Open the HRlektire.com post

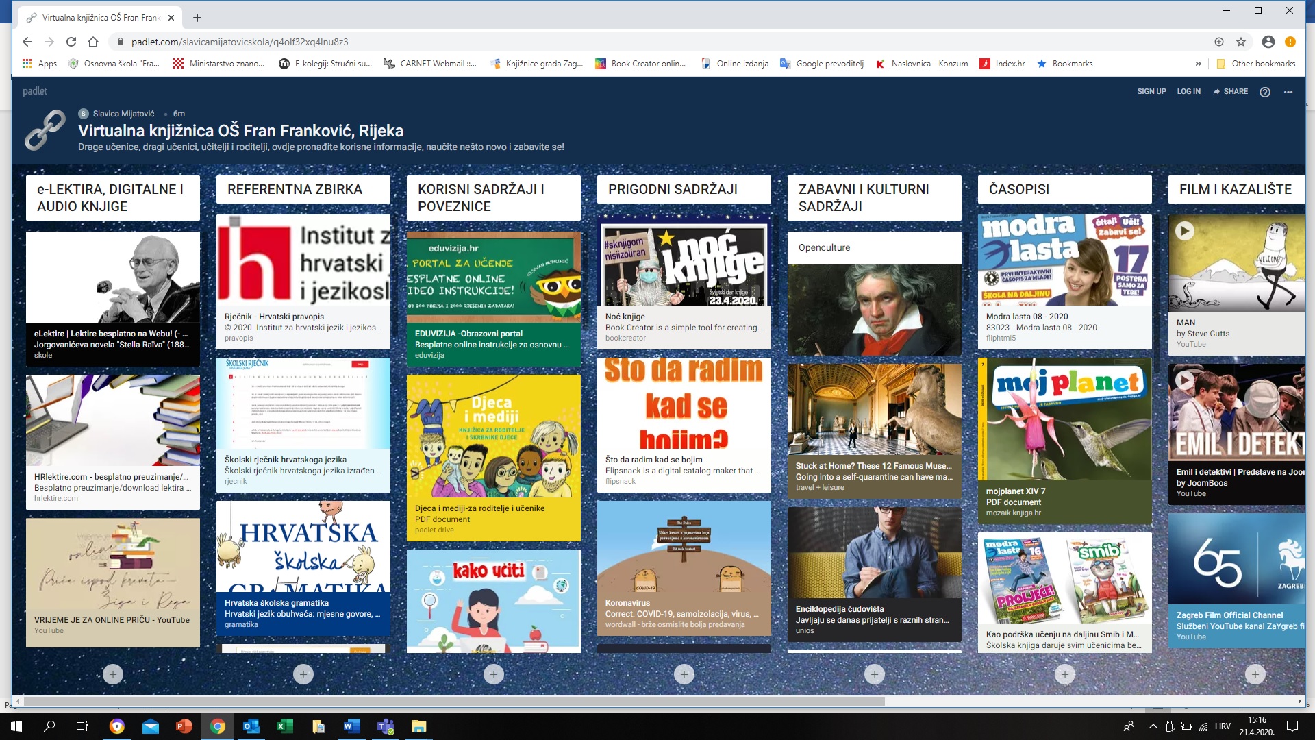(x=113, y=442)
